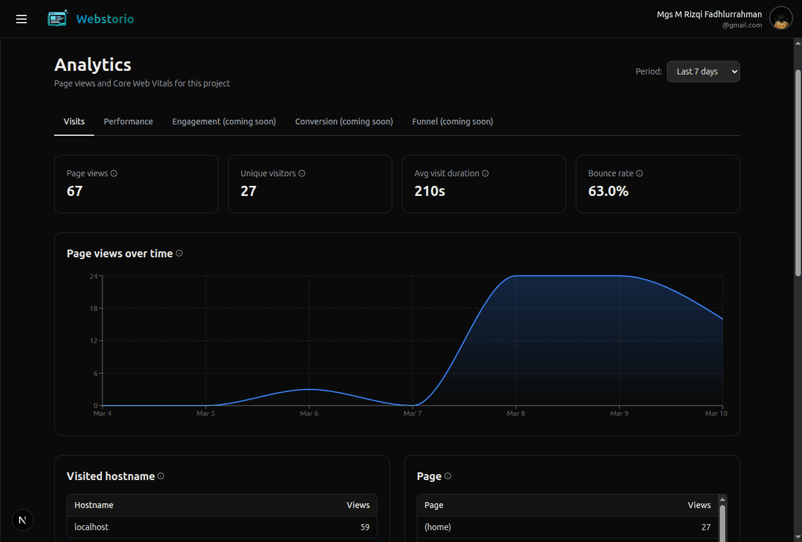Click the page scrollbar down arrow

(798, 537)
